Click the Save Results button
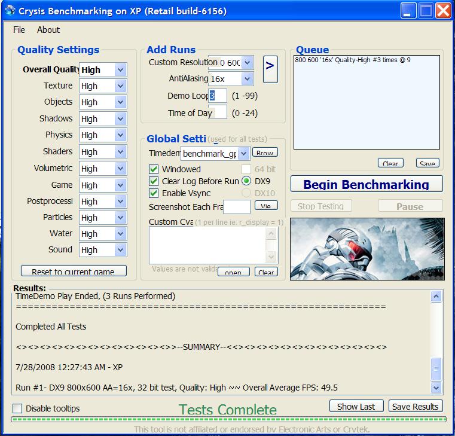The width and height of the screenshot is (455, 436). point(416,406)
